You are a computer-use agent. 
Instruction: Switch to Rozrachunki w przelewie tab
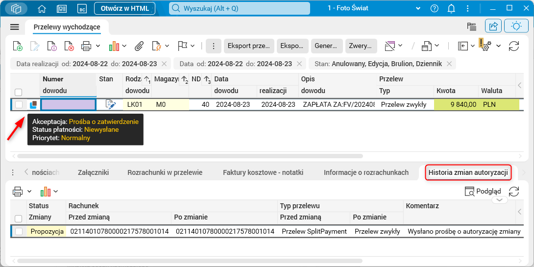[x=165, y=172]
